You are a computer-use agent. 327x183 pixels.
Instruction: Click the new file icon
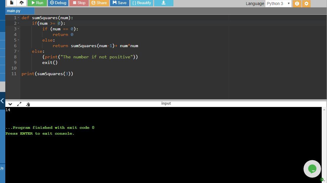12,3
